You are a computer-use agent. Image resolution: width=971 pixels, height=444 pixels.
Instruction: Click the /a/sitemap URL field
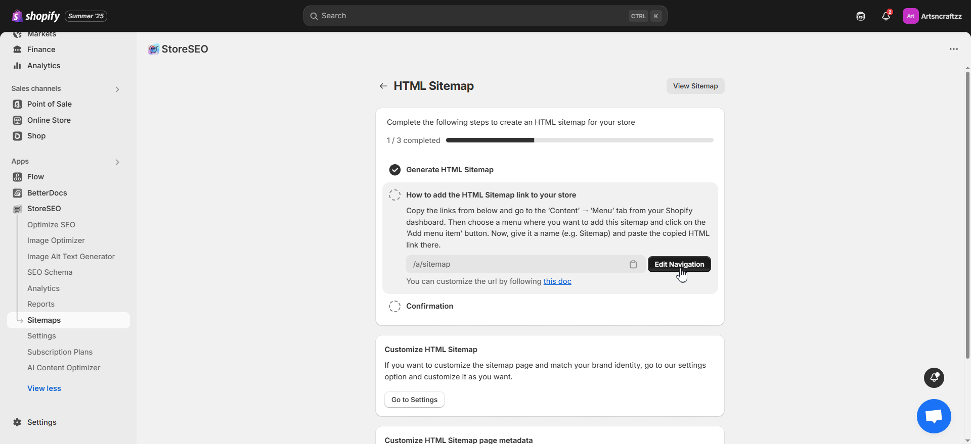pyautogui.click(x=525, y=264)
